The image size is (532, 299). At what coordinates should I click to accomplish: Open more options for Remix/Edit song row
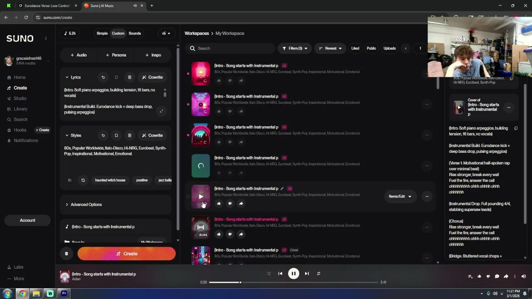point(427,196)
